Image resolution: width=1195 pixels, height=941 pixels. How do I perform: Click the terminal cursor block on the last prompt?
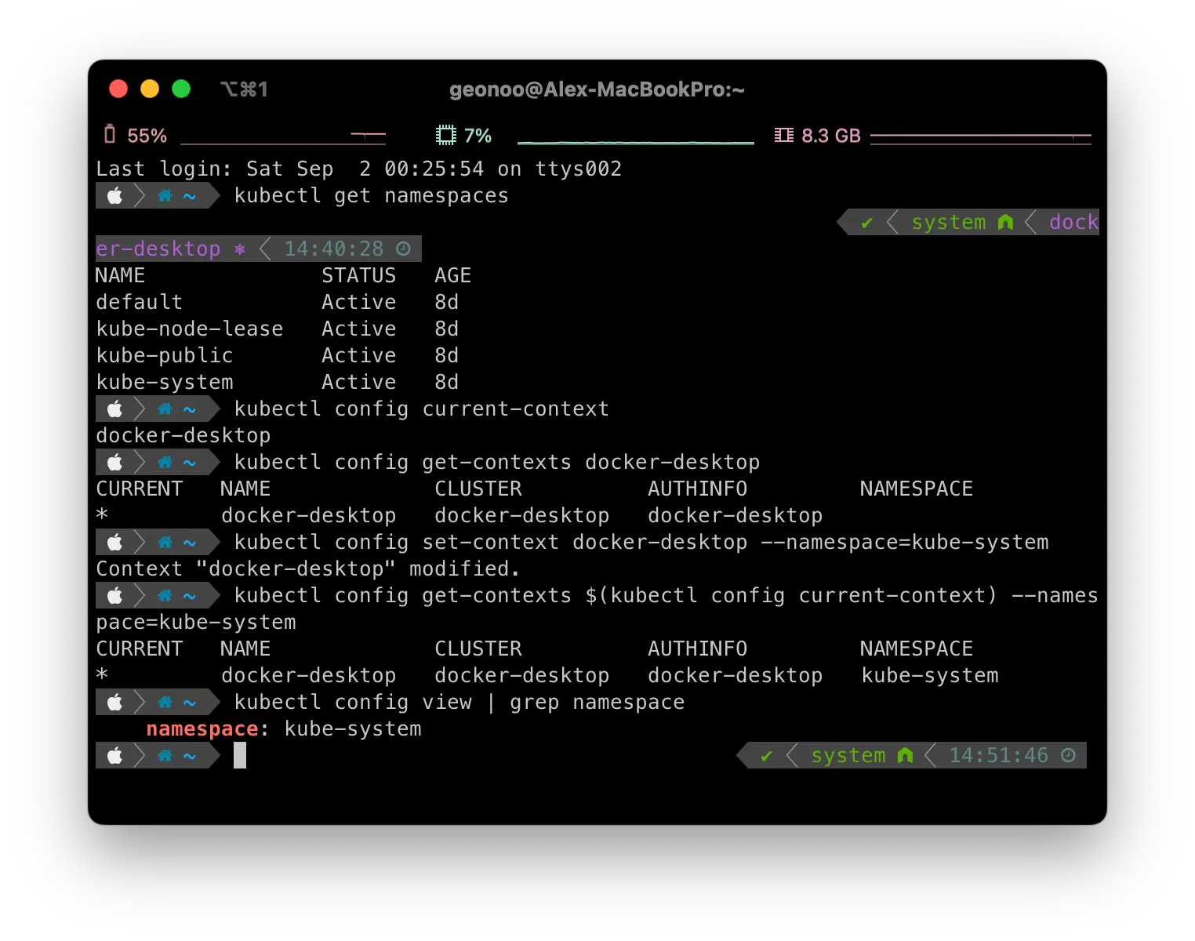(240, 756)
